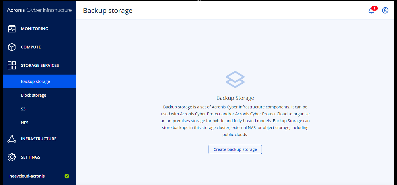Collapse the STORAGE SERVICES menu section

(x=40, y=65)
